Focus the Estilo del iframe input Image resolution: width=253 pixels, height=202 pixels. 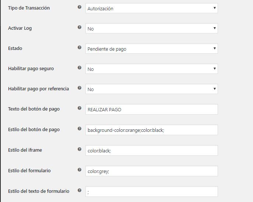point(152,151)
